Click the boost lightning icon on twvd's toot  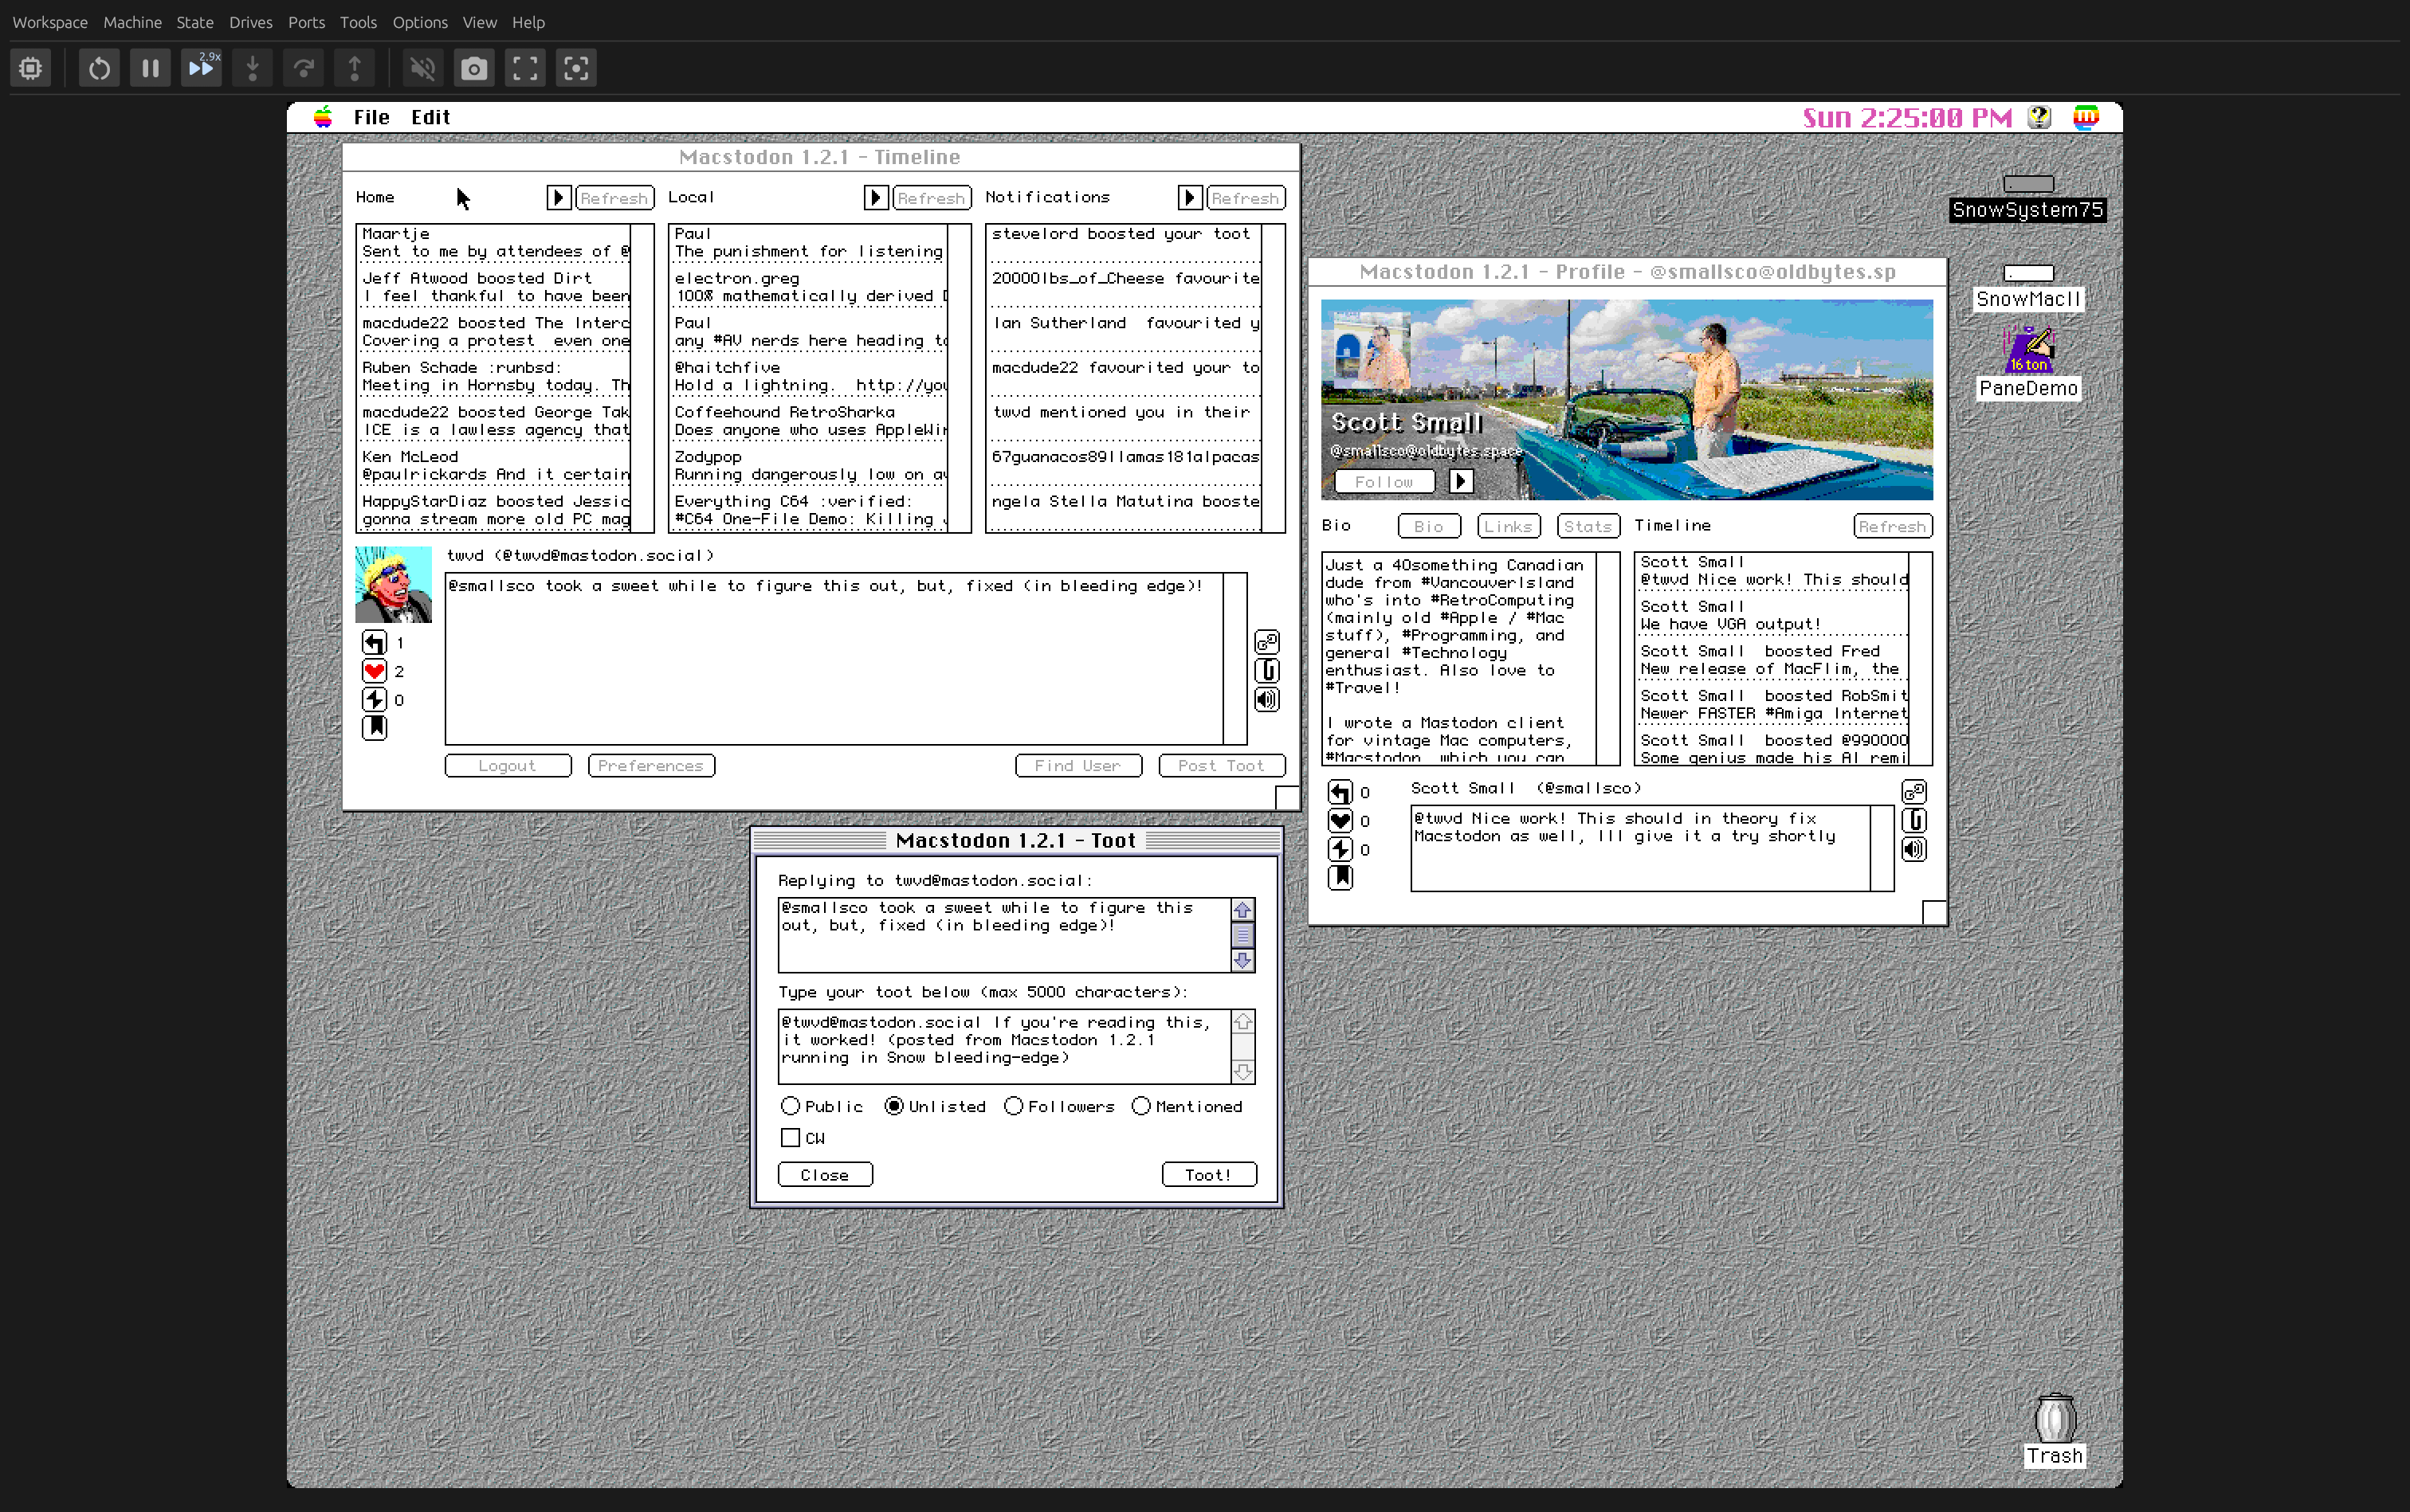pyautogui.click(x=374, y=700)
